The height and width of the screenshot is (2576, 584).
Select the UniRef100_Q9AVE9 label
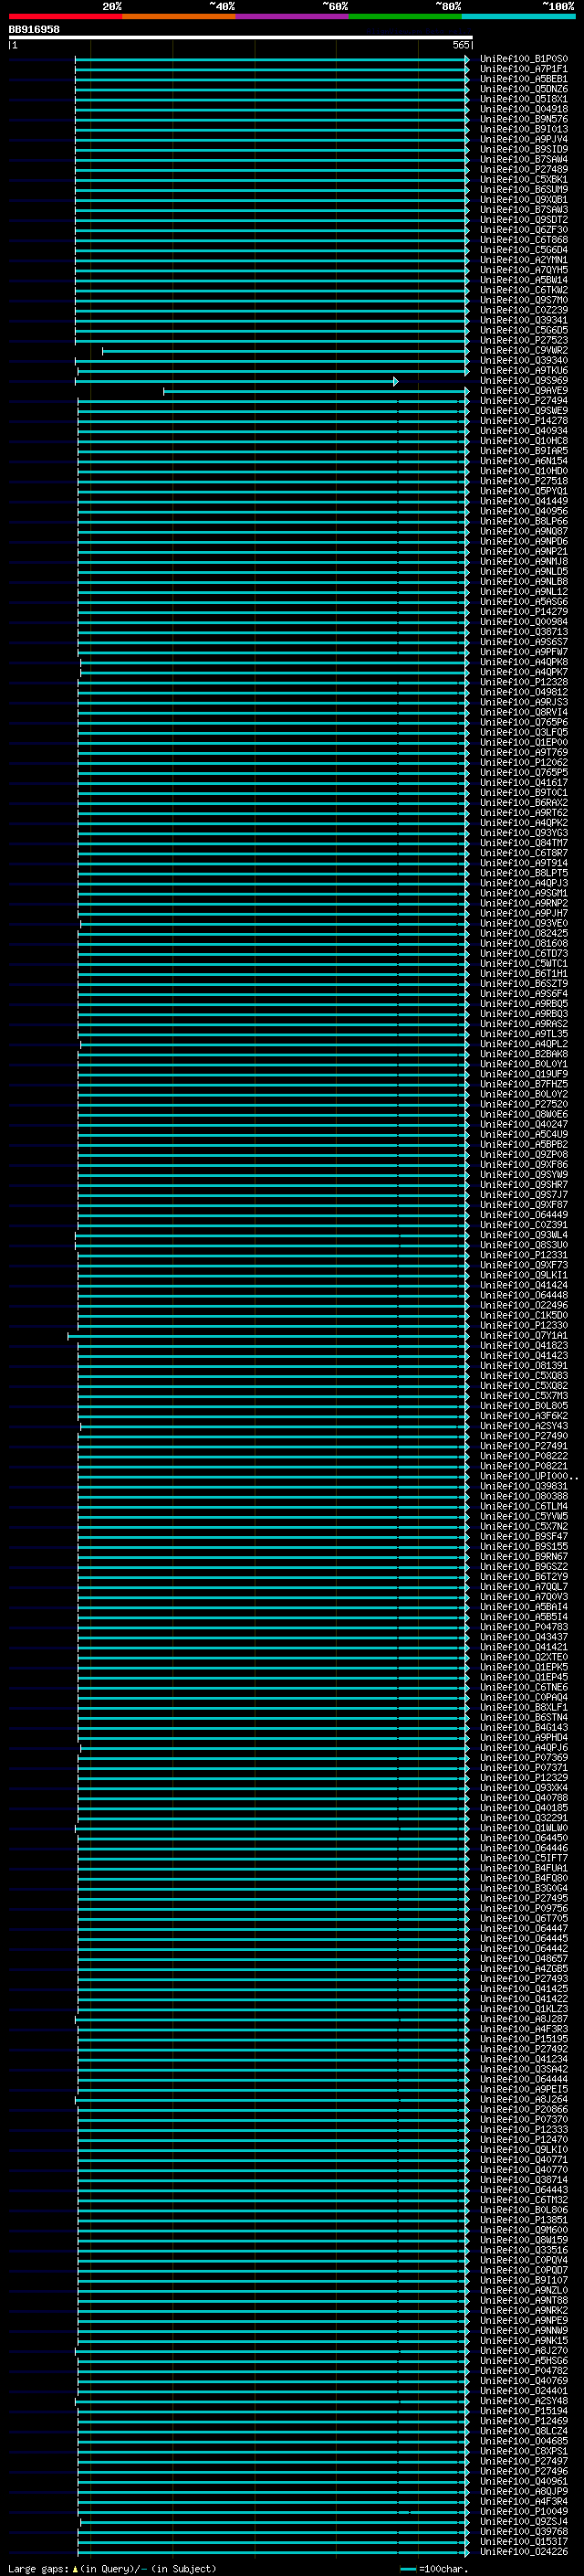[524, 391]
